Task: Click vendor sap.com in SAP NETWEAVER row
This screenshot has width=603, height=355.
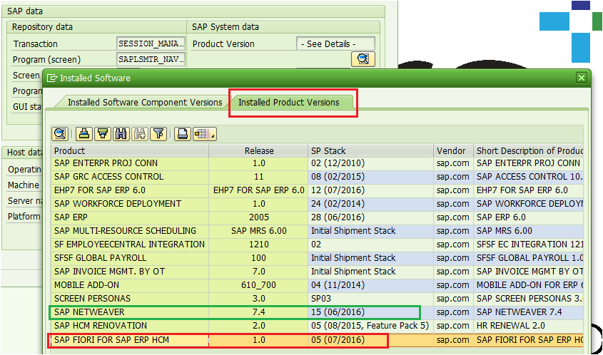Action: (453, 312)
